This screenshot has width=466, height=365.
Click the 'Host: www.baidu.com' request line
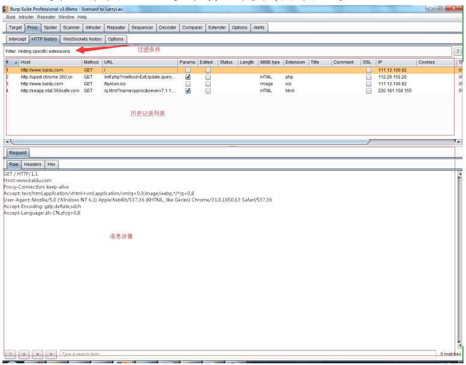(x=28, y=180)
